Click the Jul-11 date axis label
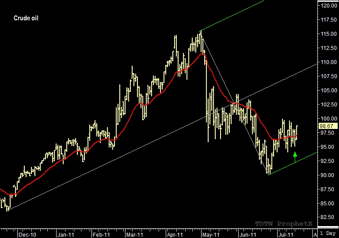The image size is (339, 238). click(x=286, y=235)
